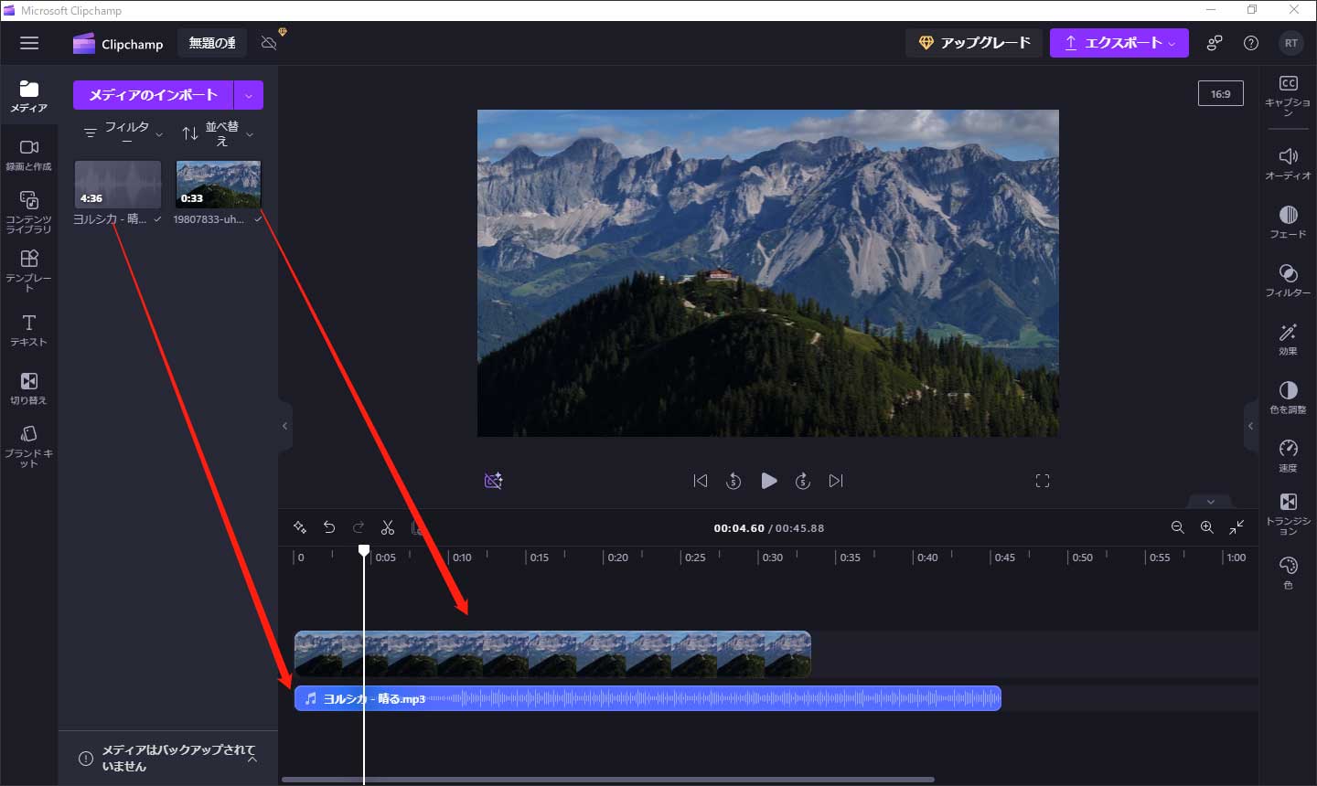
Task: Select the 19807833 video media thumbnail
Action: click(x=218, y=185)
